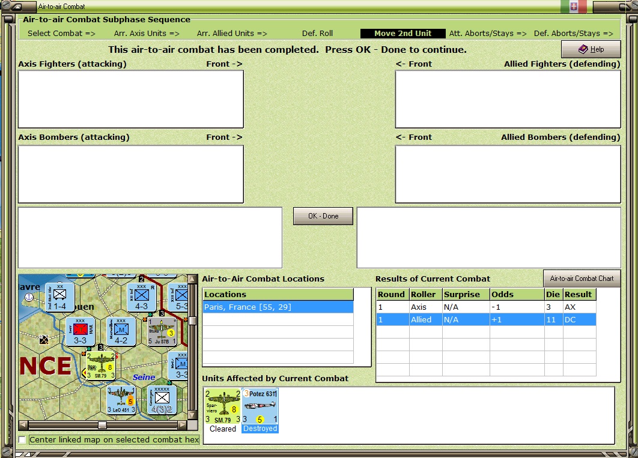The width and height of the screenshot is (638, 458).
Task: Click the +1 odds cell
Action: pyautogui.click(x=517, y=319)
